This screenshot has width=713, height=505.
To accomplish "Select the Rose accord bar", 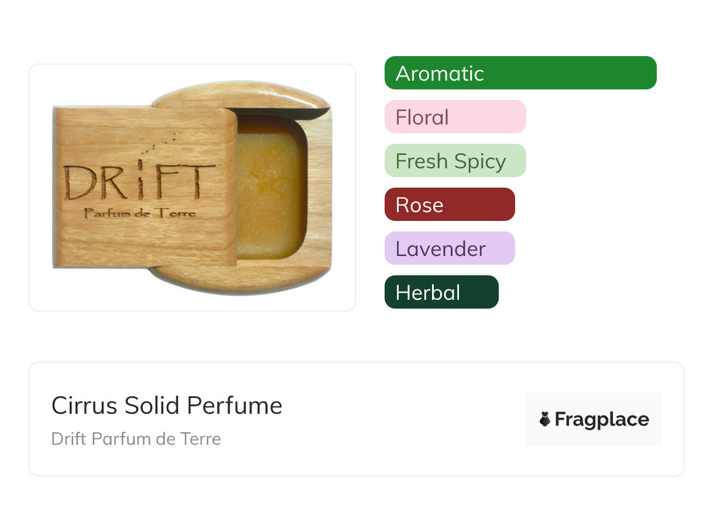I will click(449, 205).
